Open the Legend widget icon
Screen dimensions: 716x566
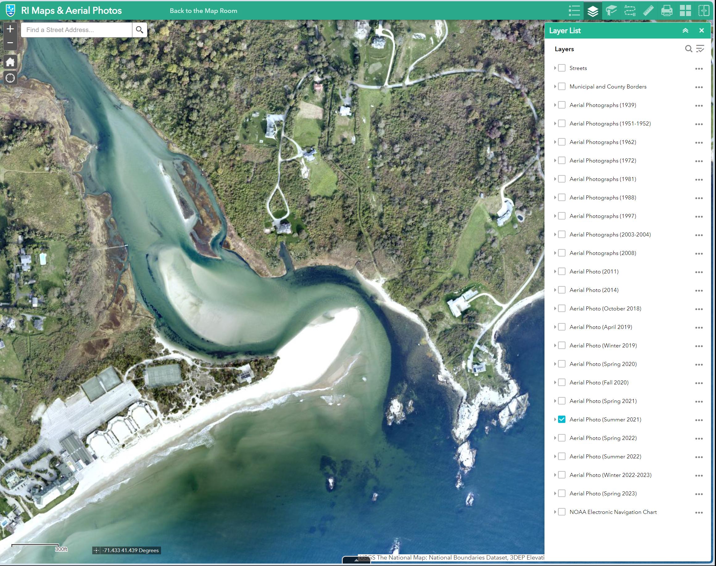(x=574, y=10)
